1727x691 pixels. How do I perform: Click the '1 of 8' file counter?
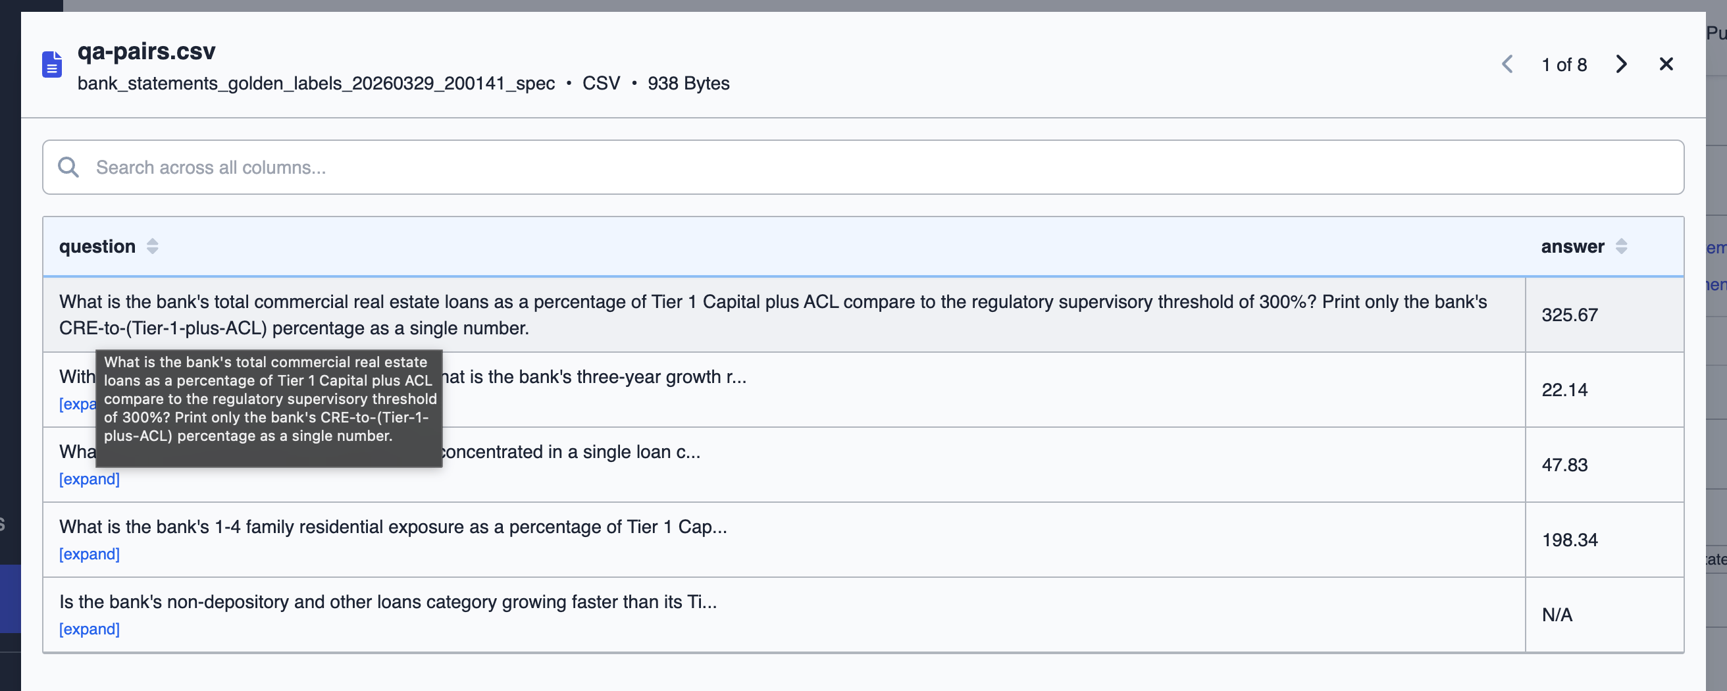(1564, 65)
